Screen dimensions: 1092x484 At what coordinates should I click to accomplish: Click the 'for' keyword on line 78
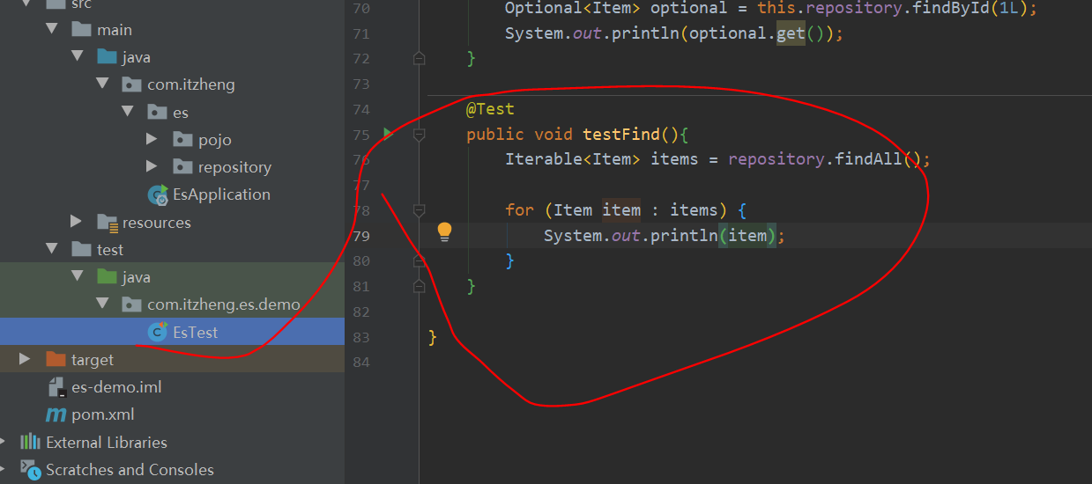[x=519, y=210]
